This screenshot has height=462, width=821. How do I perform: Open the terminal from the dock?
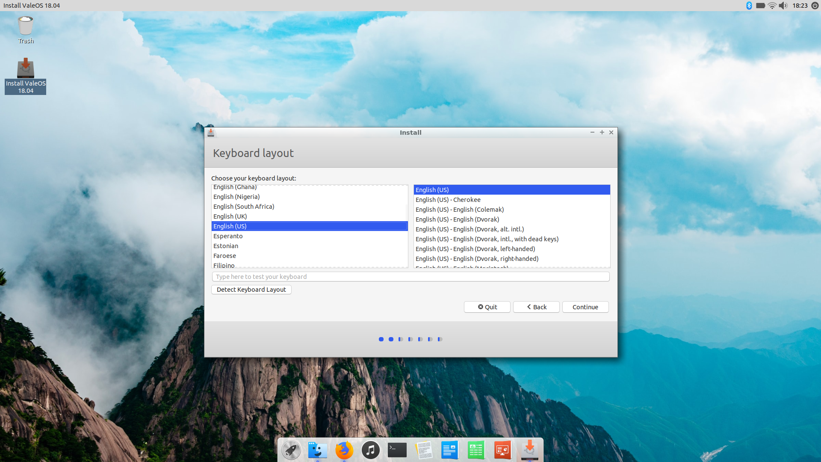tap(397, 450)
